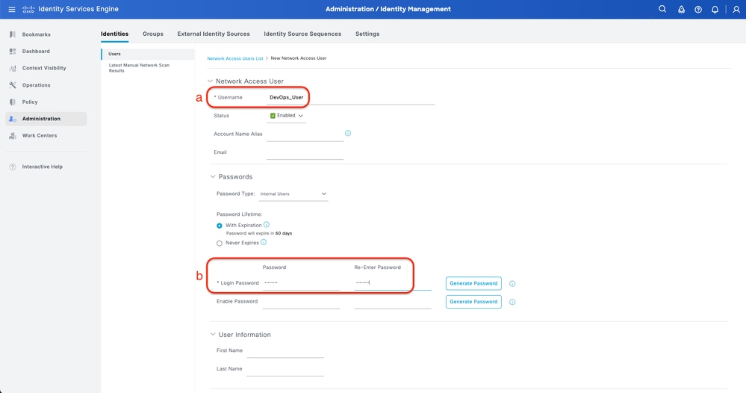Go to Dashboard in sidebar

point(36,52)
